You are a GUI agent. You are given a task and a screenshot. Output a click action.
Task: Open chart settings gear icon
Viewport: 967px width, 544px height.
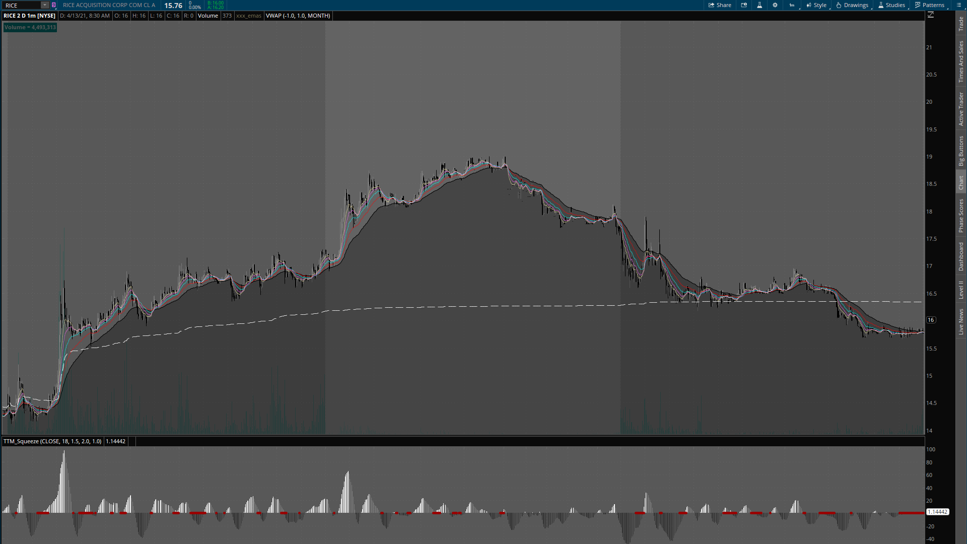pyautogui.click(x=775, y=5)
